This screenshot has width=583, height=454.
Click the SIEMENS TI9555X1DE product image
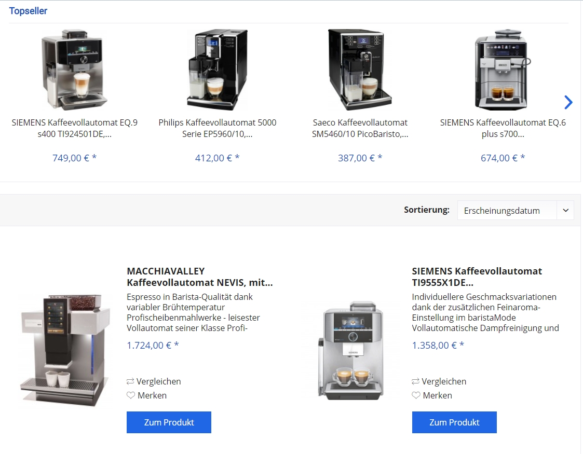pyautogui.click(x=350, y=350)
